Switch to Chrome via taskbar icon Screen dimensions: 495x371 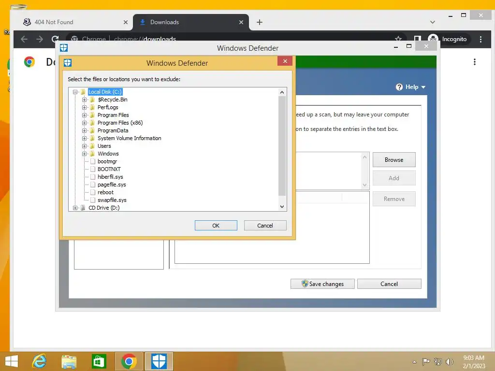click(129, 361)
